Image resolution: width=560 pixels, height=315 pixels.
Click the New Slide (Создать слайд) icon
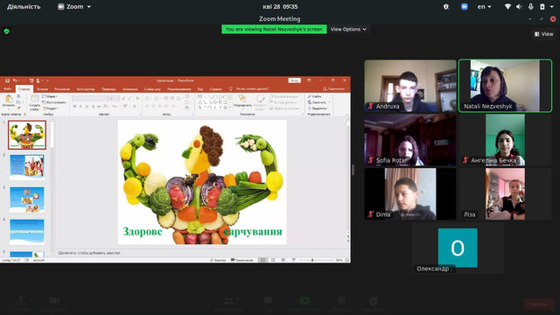34,99
